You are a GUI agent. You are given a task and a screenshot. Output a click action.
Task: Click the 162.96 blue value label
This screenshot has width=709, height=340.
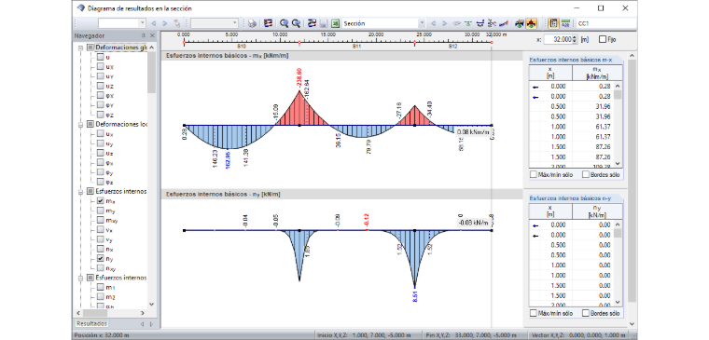pos(228,160)
